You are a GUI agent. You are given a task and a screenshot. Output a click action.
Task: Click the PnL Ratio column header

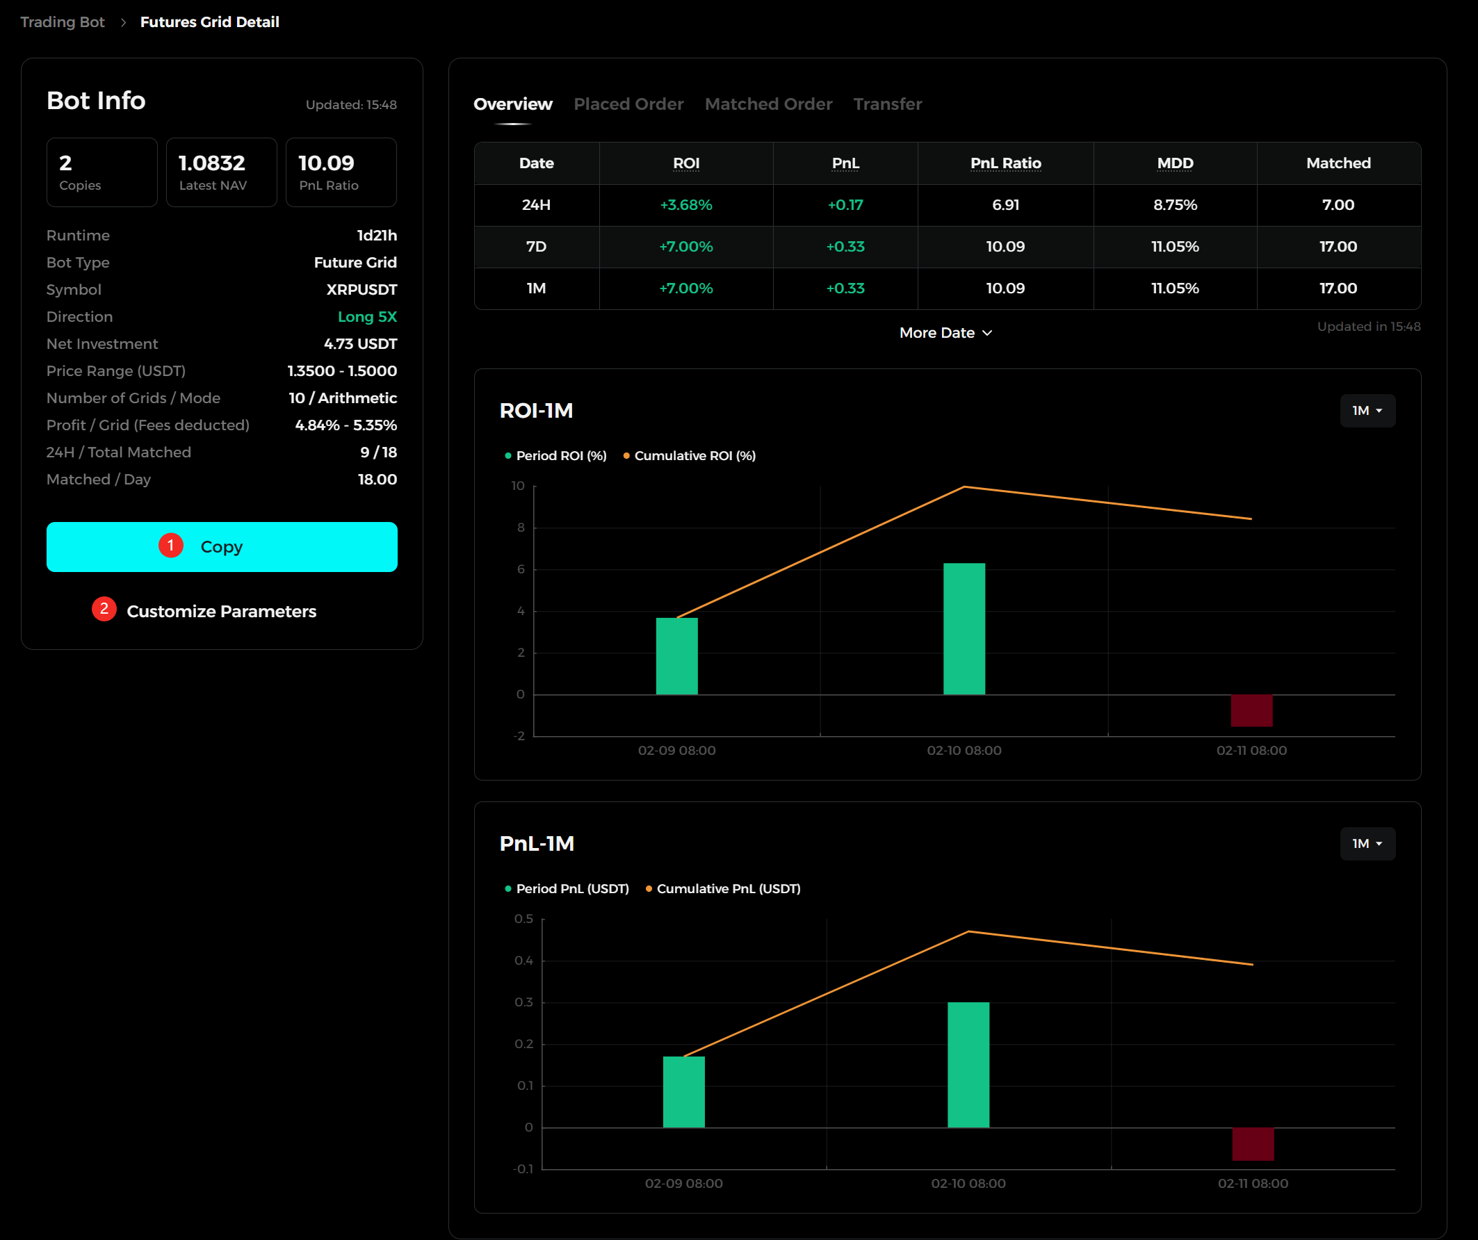[x=1006, y=163]
